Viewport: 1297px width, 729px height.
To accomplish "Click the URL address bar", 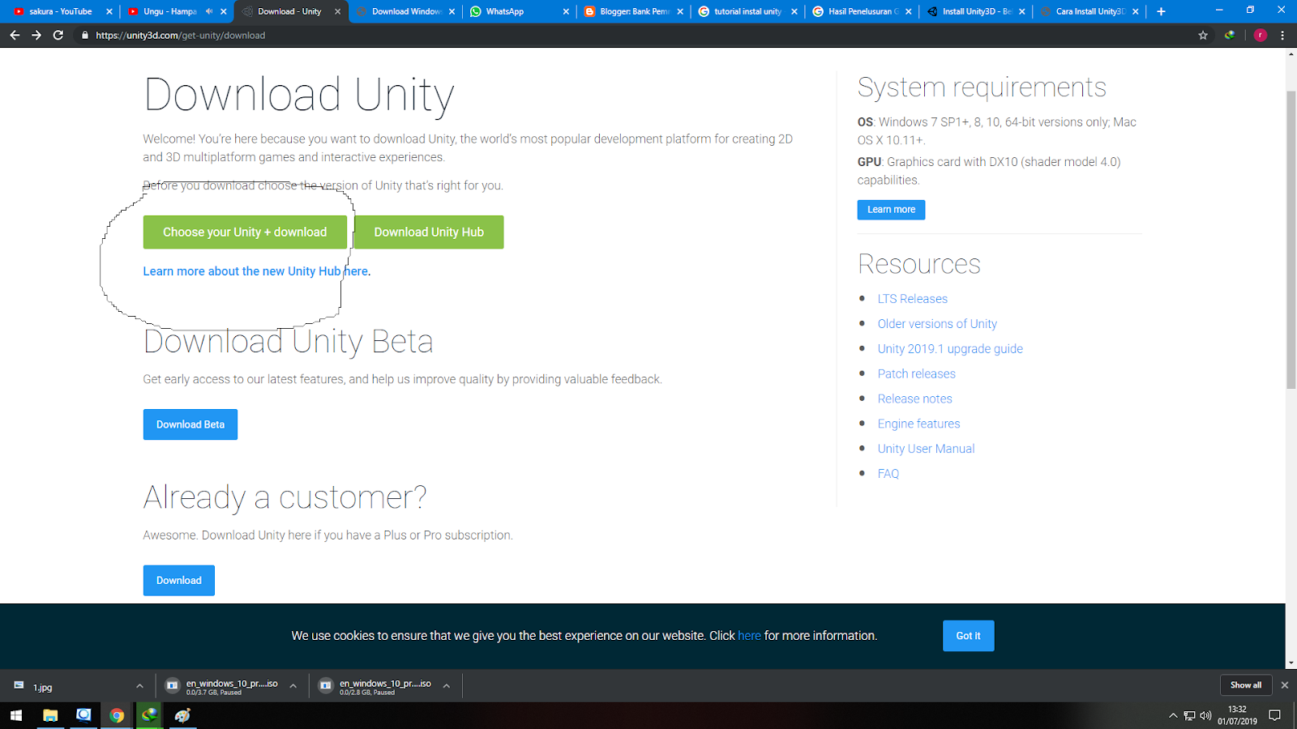I will point(632,35).
